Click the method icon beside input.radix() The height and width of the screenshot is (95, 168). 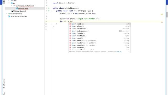click(x=70, y=24)
